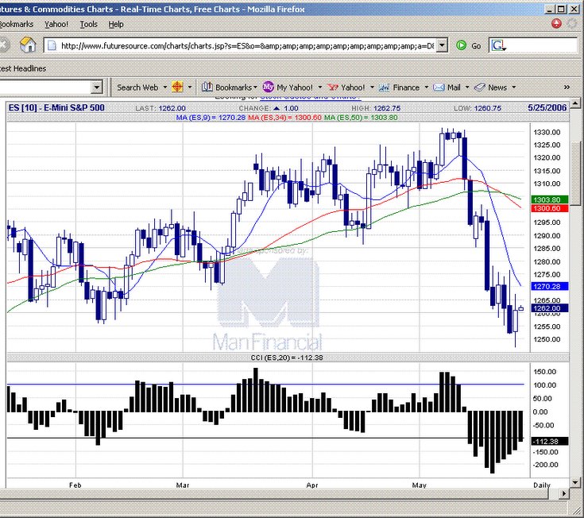Open the Bookmarks menu
The height and width of the screenshot is (518, 584).
click(17, 24)
